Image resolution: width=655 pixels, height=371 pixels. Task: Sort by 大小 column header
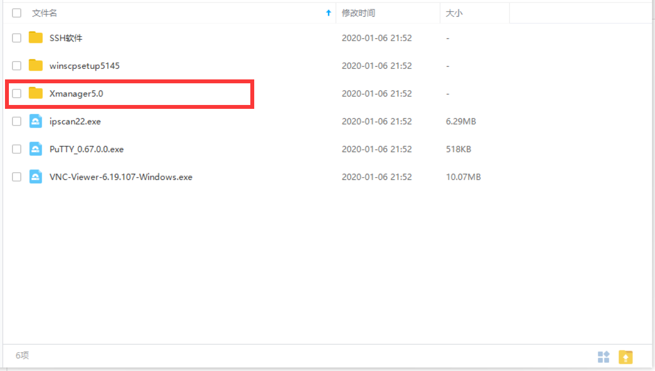click(454, 13)
